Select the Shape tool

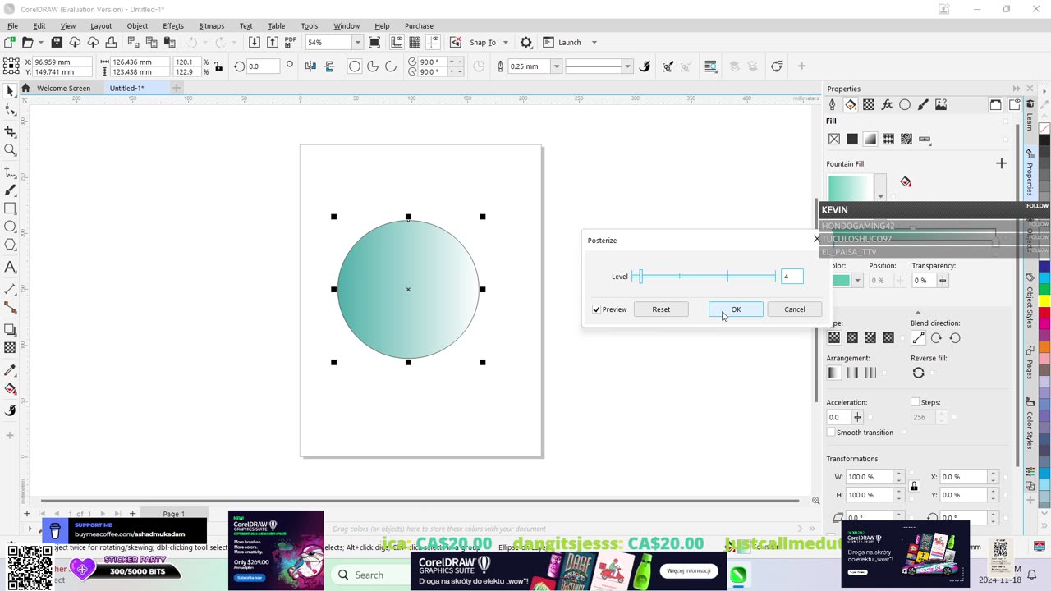point(10,111)
